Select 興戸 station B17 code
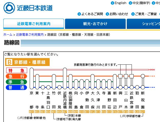Image resolution: width=160 pixels, height=122 pixels. (120, 112)
